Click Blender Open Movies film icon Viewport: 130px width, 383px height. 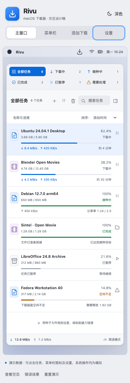pos(14,167)
